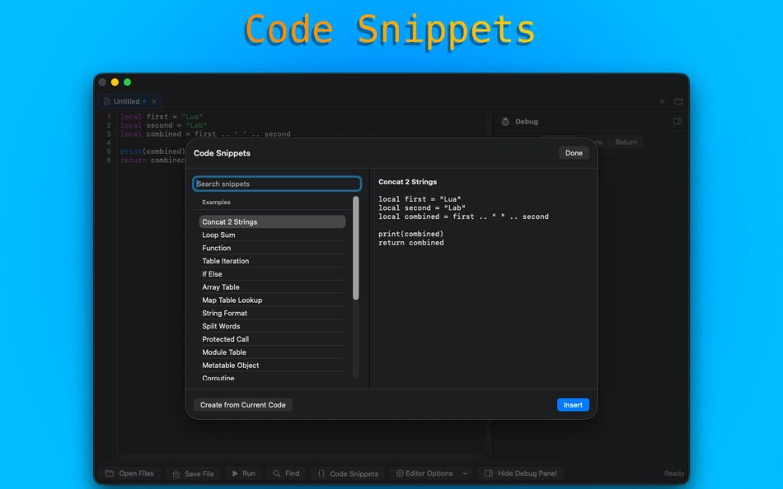
Task: Select the Map Table Lookup snippet
Action: pyautogui.click(x=272, y=300)
